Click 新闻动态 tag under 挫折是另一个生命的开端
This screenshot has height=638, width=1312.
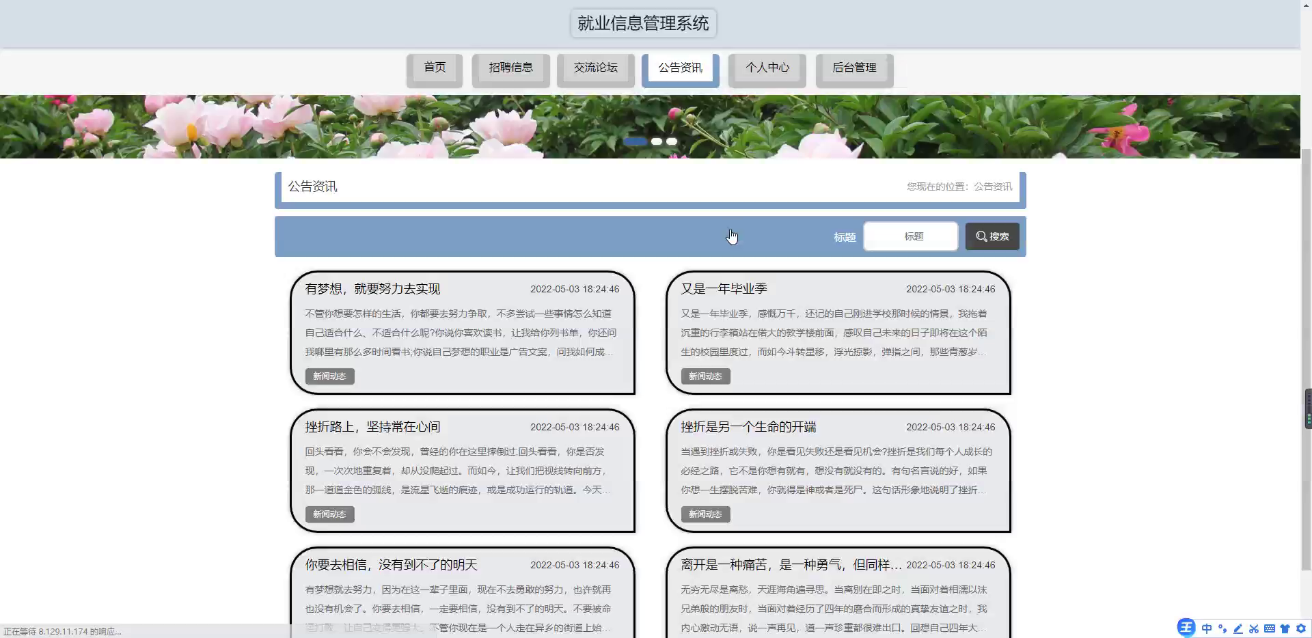(705, 514)
